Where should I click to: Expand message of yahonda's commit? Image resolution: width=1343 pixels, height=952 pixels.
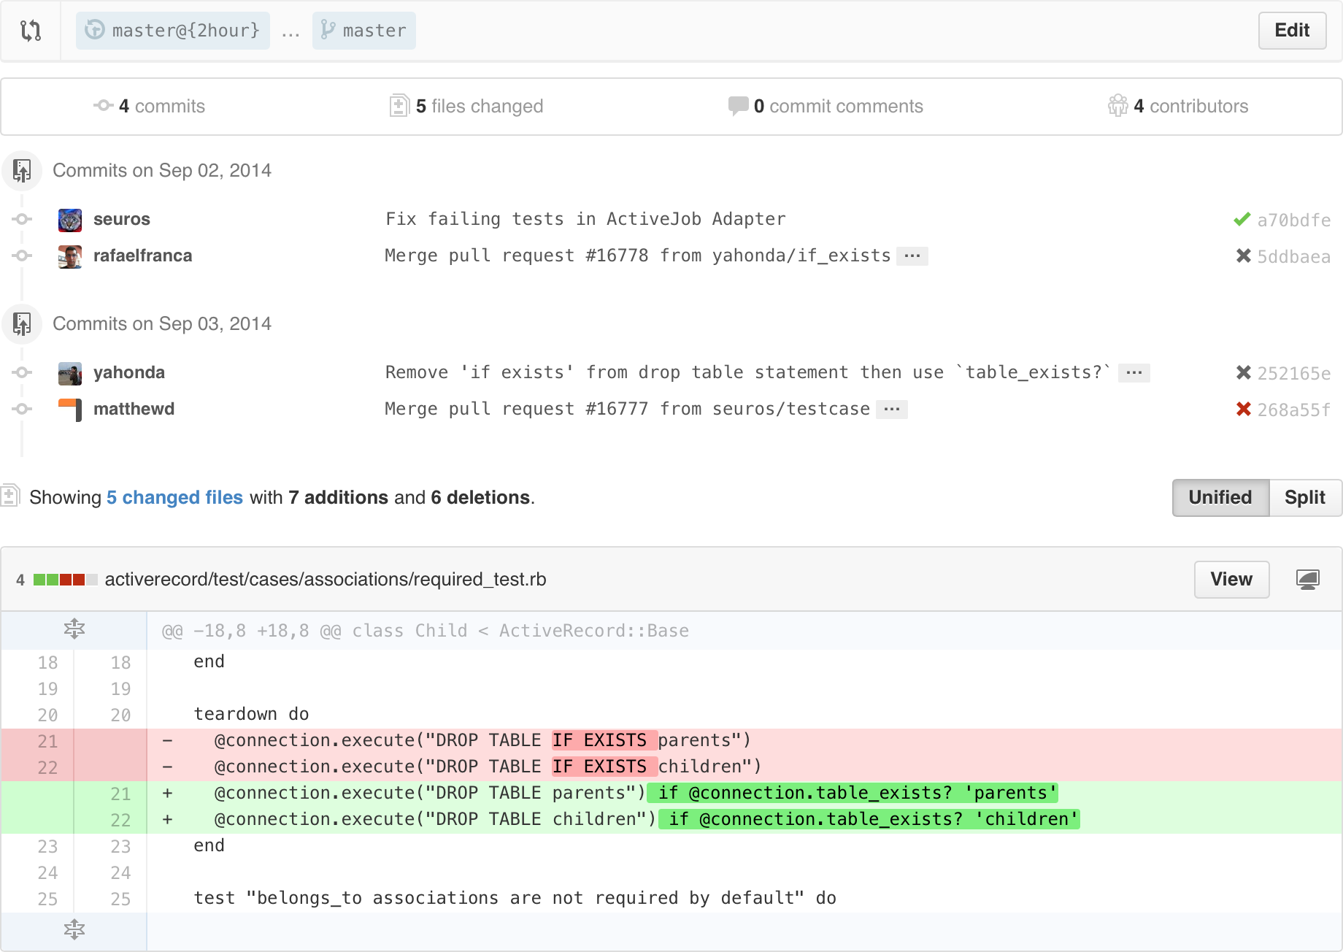coord(1134,373)
